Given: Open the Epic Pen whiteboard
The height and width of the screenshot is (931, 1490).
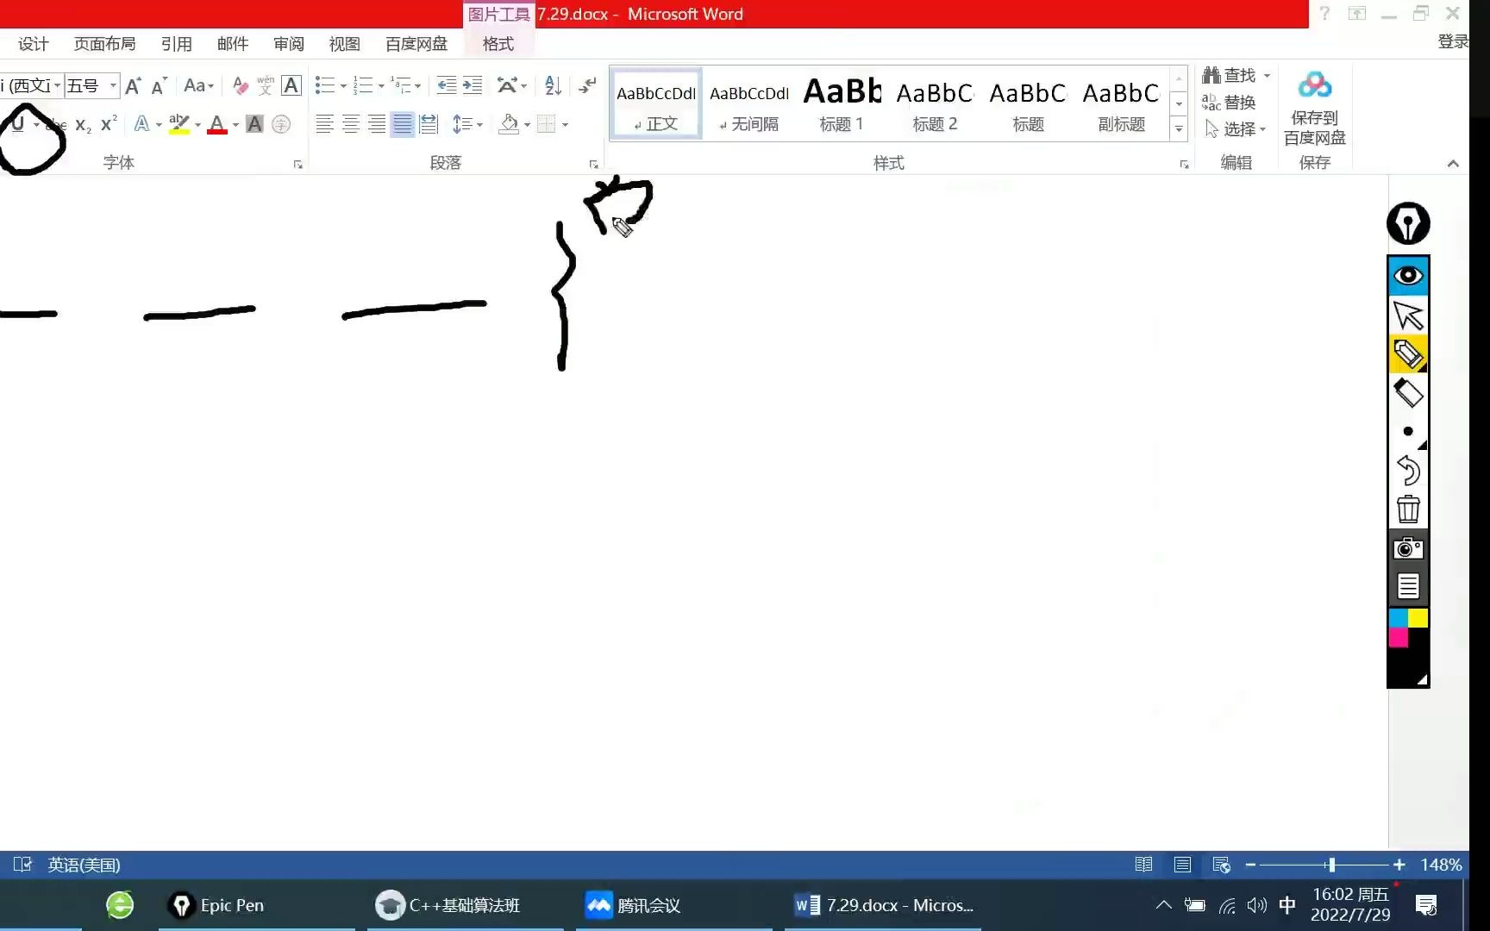Looking at the screenshot, I should (1407, 585).
